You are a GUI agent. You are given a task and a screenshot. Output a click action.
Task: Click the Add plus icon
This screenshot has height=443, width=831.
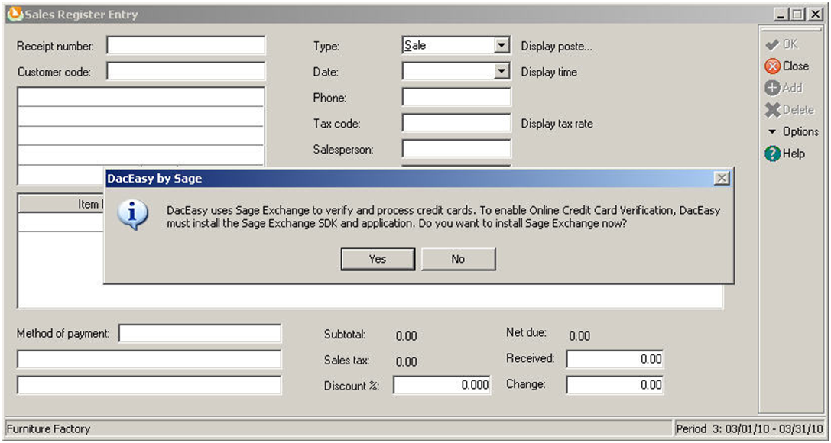click(773, 89)
